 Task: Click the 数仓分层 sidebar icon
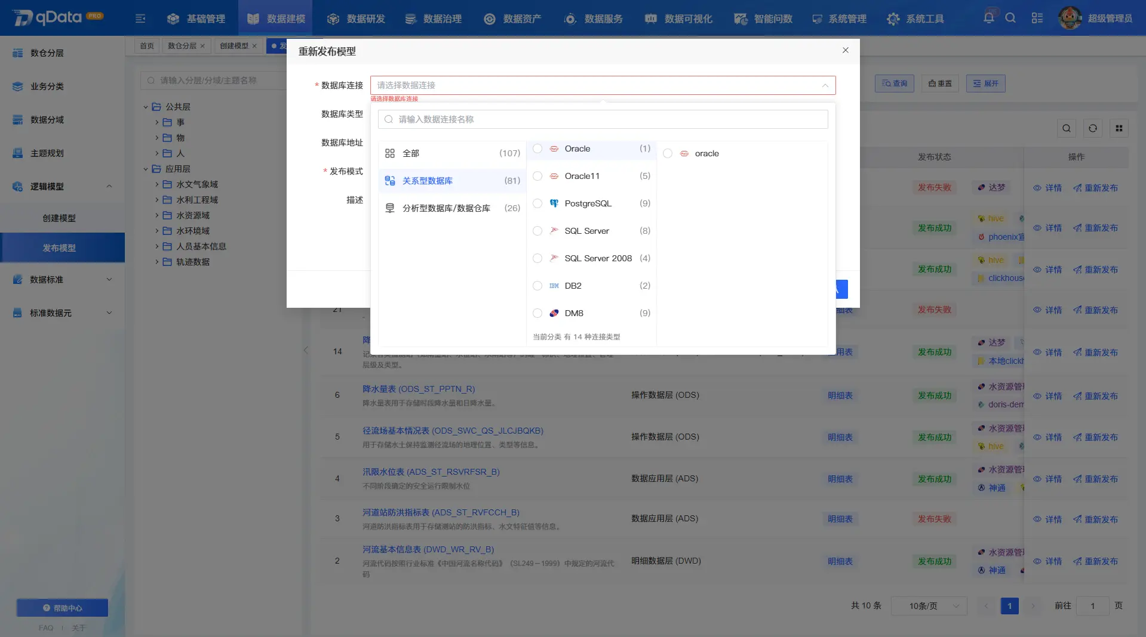tap(18, 53)
